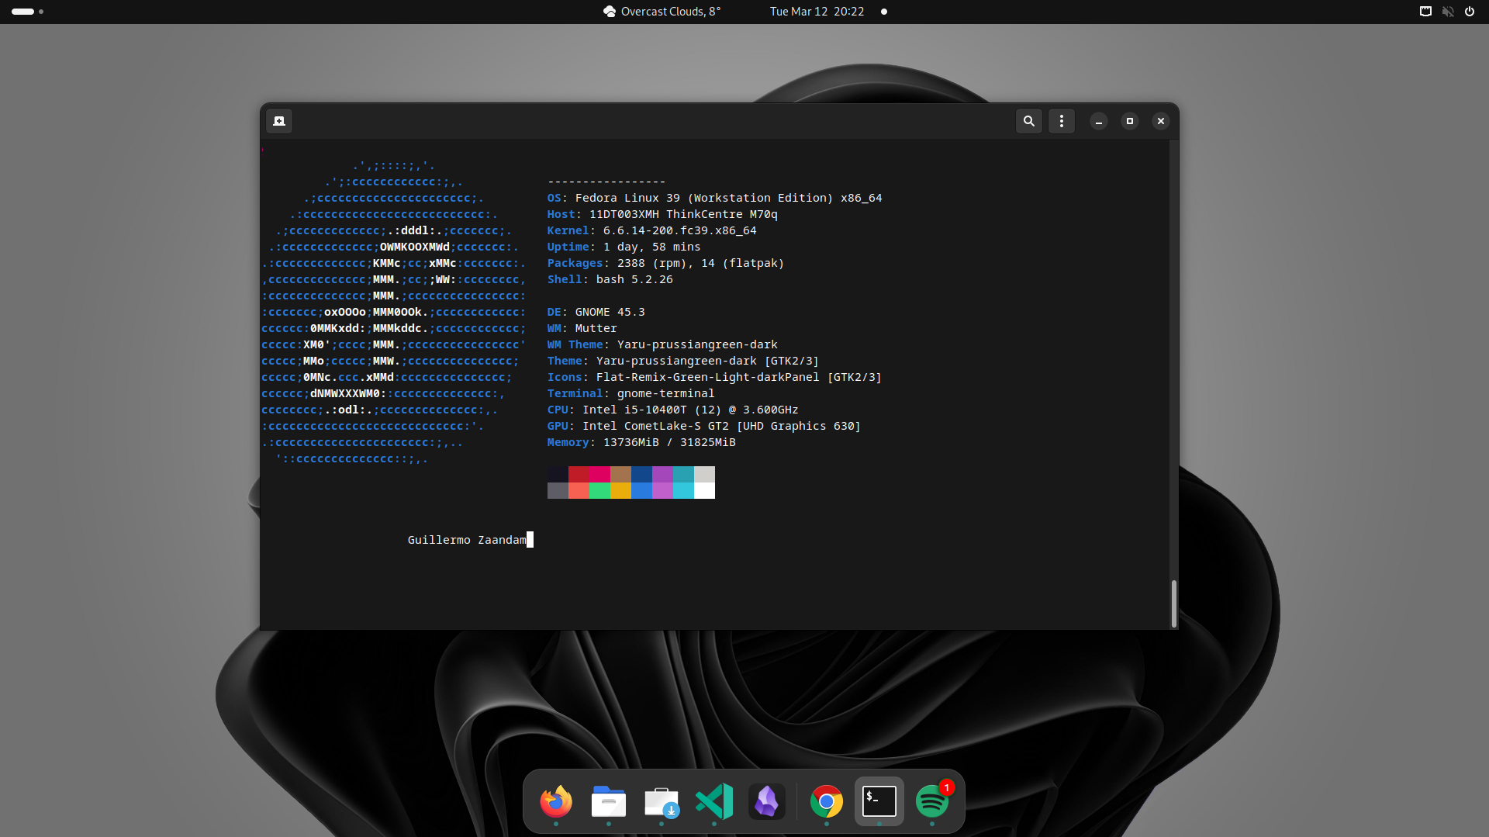This screenshot has width=1489, height=837.
Task: Open Visual Studio Code from the dock
Action: 714,801
